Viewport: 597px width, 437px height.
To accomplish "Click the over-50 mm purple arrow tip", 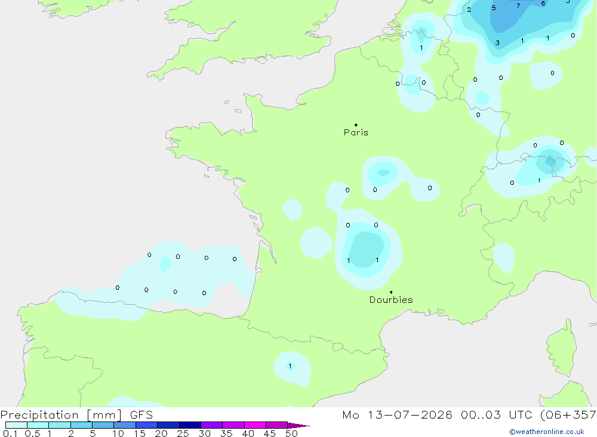I will (x=298, y=425).
